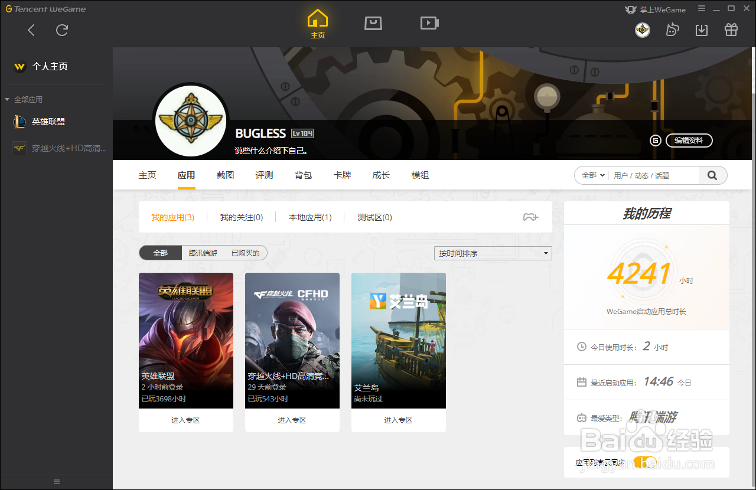
Task: Go to the 主页 home icon
Action: click(318, 24)
